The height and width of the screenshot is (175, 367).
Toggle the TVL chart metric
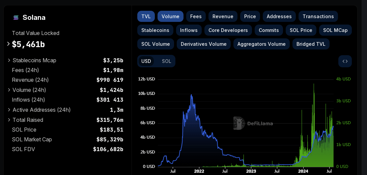click(x=146, y=16)
